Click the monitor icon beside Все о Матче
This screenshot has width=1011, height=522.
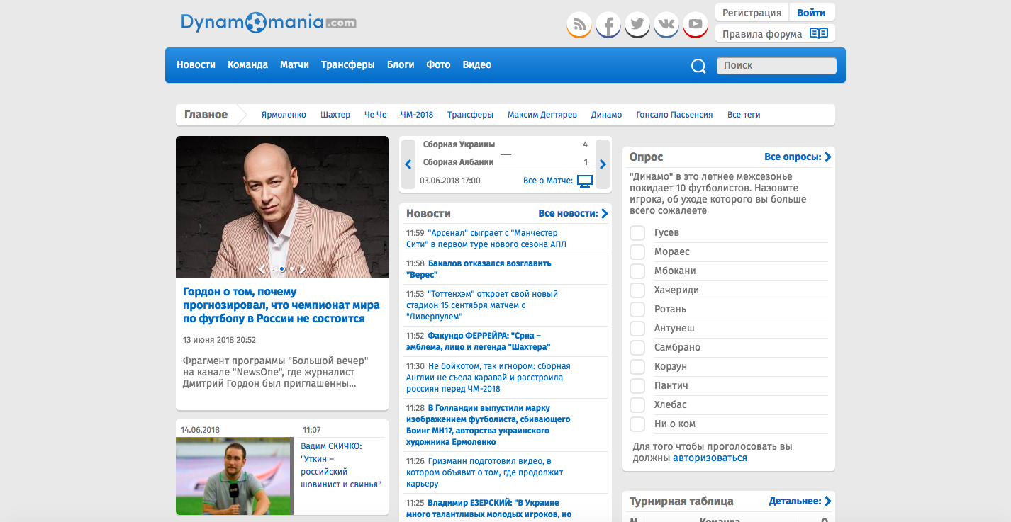point(585,181)
